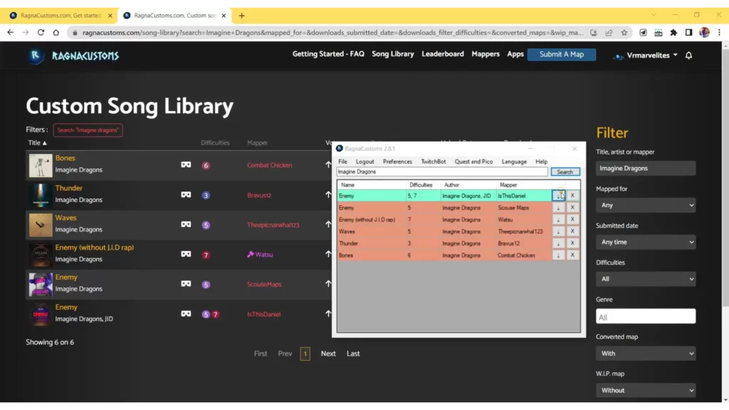This screenshot has height=410, width=729.
Task: Open the Quest and Pico menu
Action: tap(473, 162)
